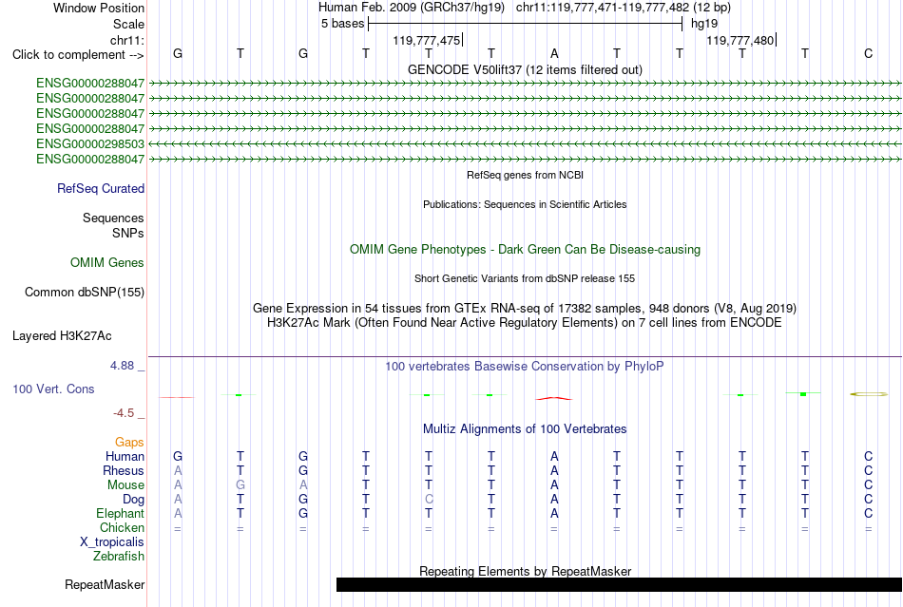Select the Rhesus species label
Viewport: 903px width, 607px height.
[x=124, y=470]
